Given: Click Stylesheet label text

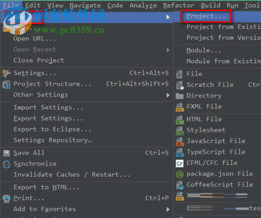Looking at the screenshot, I should point(206,130).
